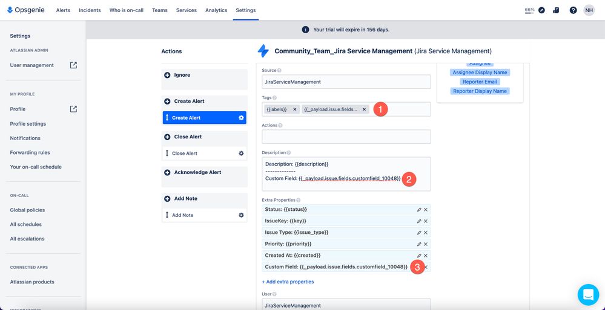605x310 pixels.
Task: Edit the Issue Type extra property
Action: click(419, 233)
